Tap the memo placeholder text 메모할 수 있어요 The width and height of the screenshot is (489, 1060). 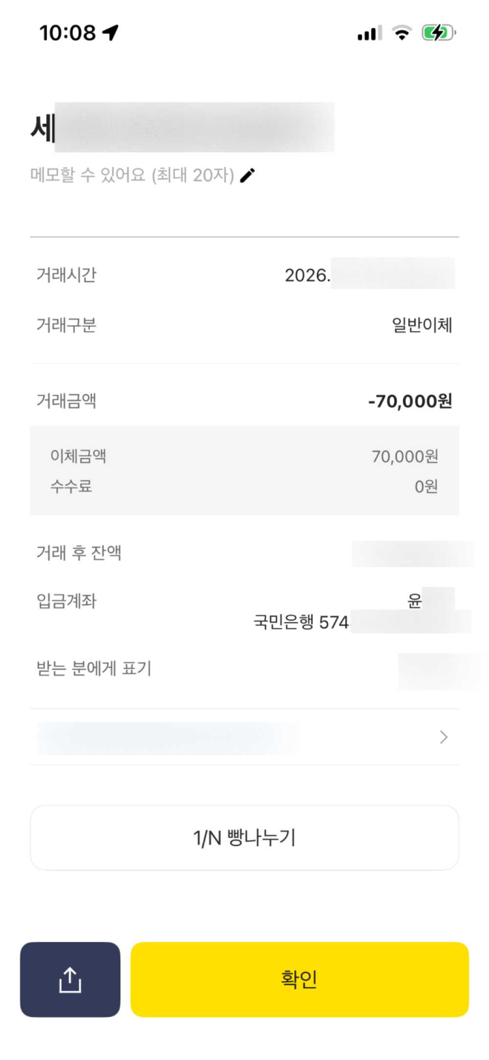(x=132, y=175)
